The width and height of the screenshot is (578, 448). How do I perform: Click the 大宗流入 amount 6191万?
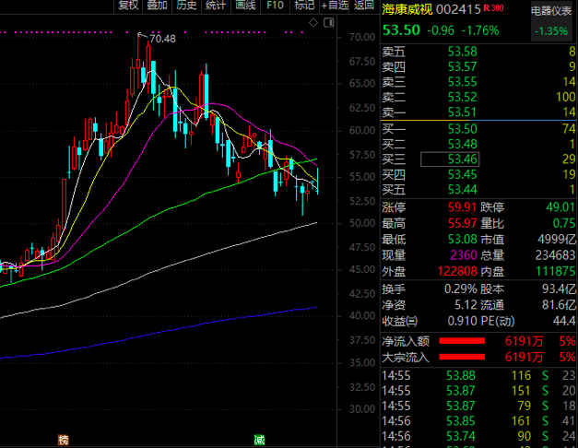[x=525, y=358]
